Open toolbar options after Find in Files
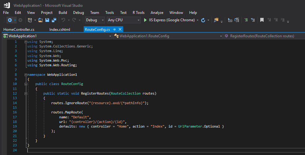 tap(222, 22)
